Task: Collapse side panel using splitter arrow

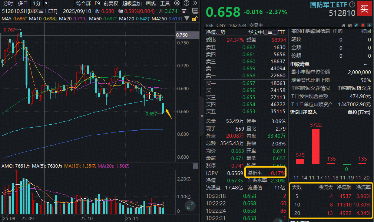Action: click(x=202, y=116)
